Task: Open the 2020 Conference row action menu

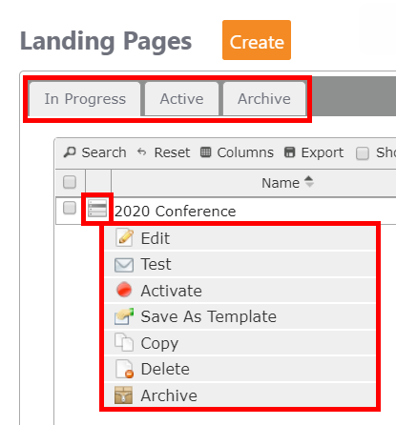Action: pyautogui.click(x=97, y=209)
